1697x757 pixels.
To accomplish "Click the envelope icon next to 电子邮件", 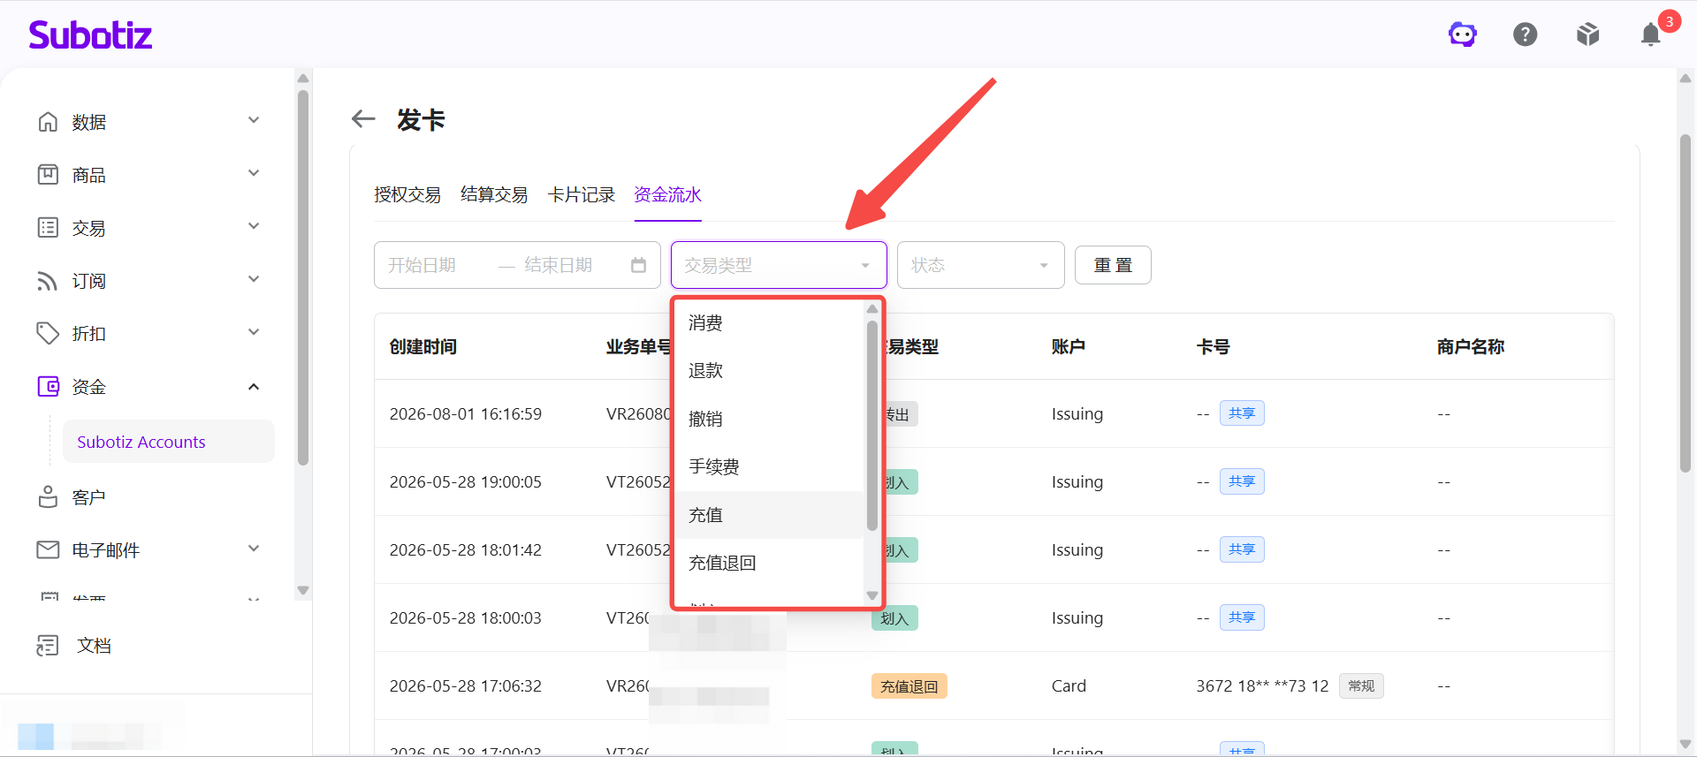I will [x=48, y=549].
